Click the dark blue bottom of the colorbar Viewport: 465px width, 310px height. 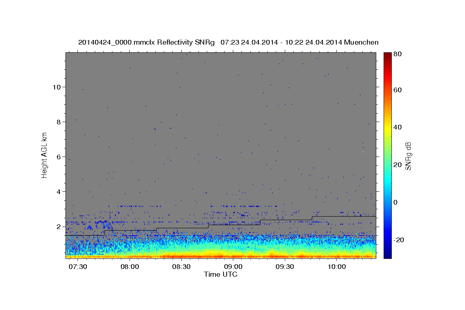tap(387, 254)
